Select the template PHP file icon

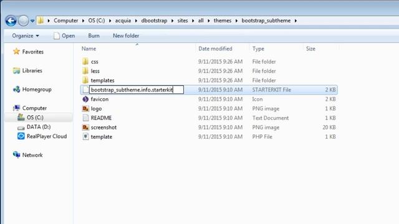point(86,137)
